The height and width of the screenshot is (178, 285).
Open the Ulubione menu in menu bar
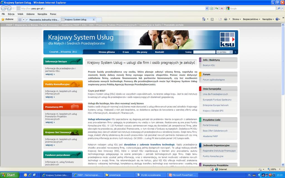(30, 14)
